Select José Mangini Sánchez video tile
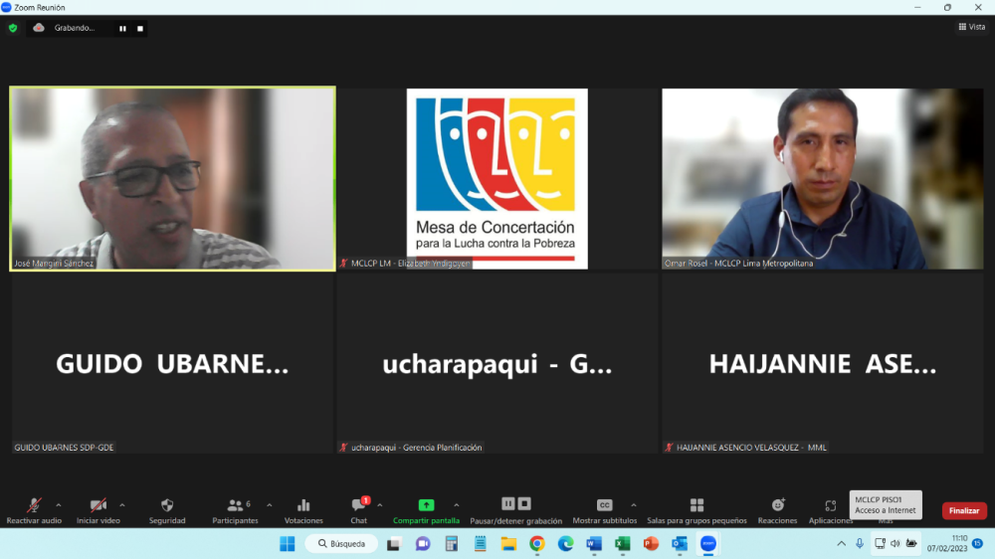Viewport: 995px width, 559px height. [172, 179]
